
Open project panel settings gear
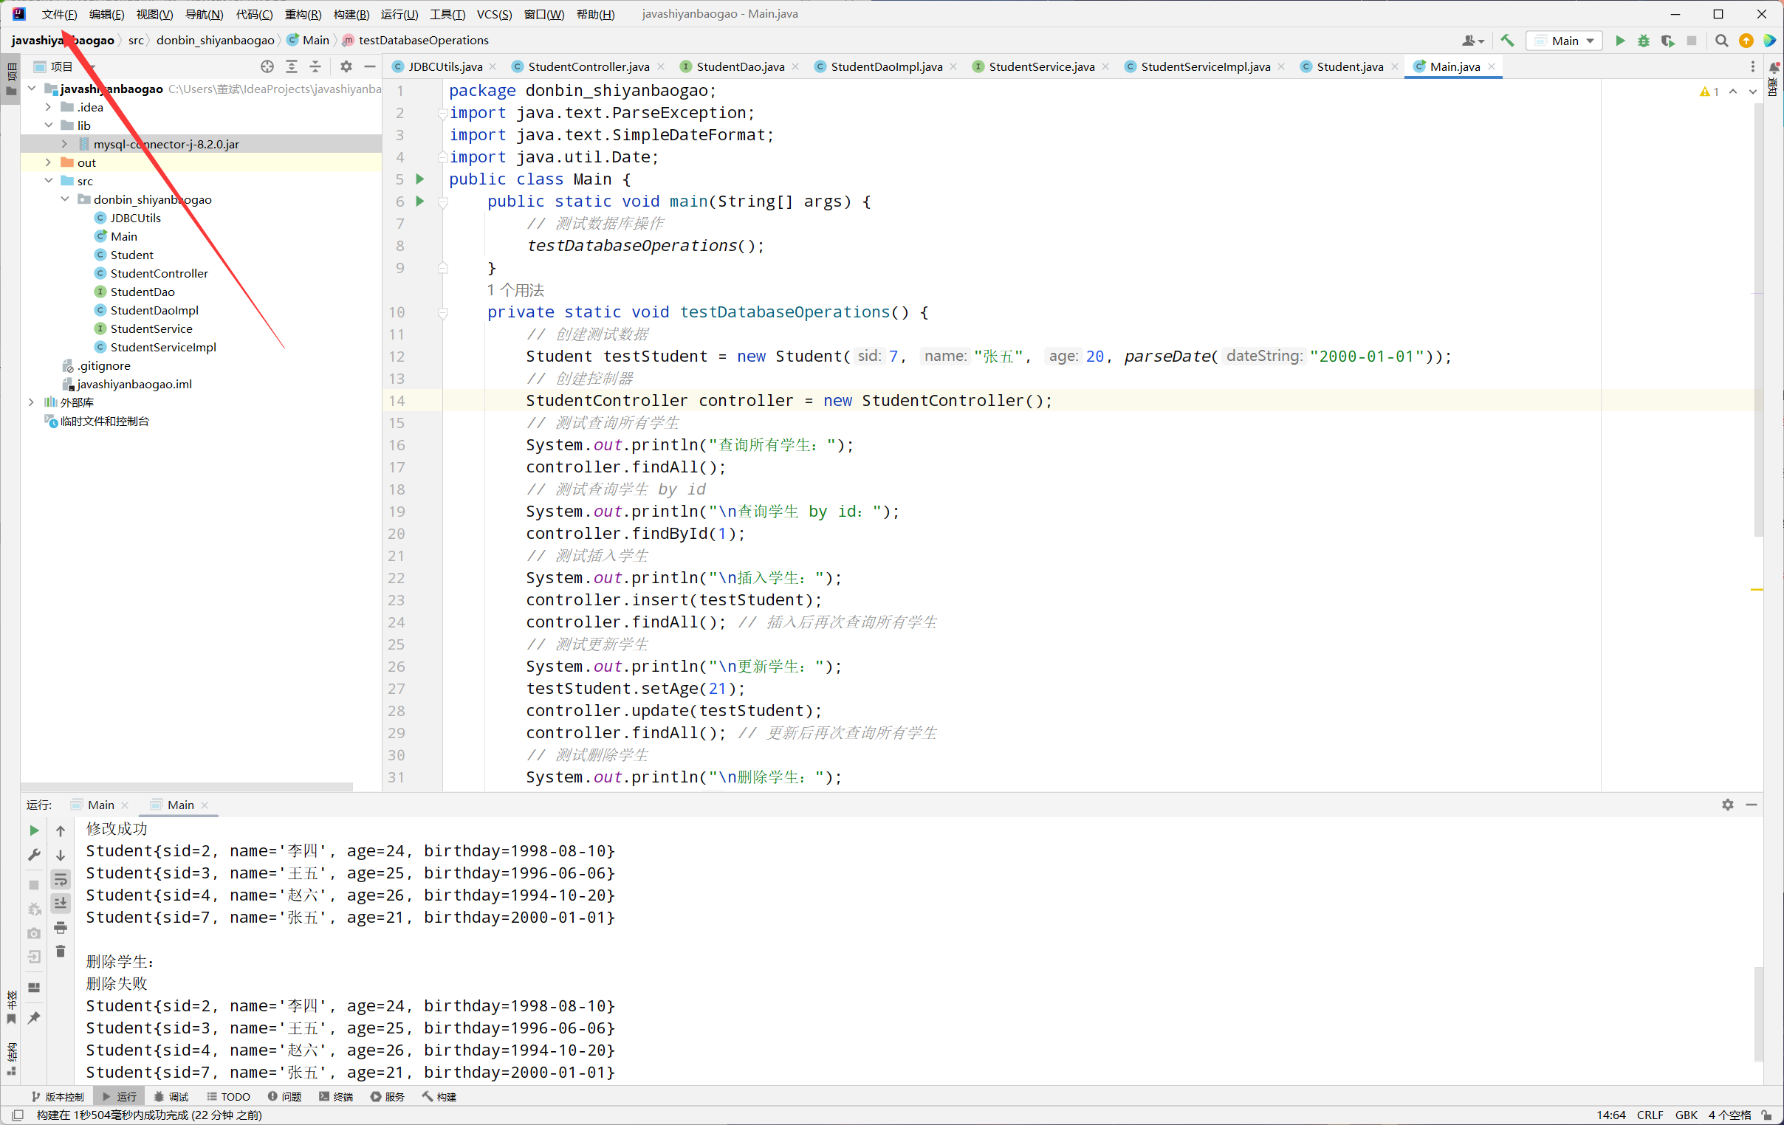point(346,66)
